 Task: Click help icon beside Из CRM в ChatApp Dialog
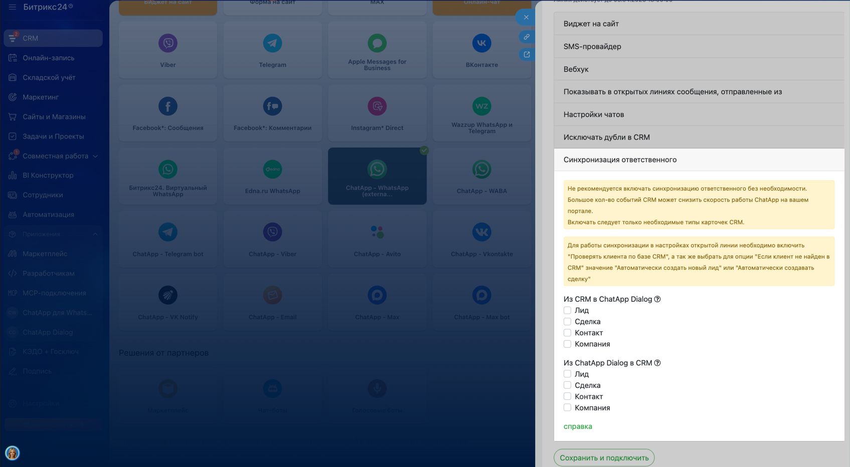pyautogui.click(x=657, y=299)
